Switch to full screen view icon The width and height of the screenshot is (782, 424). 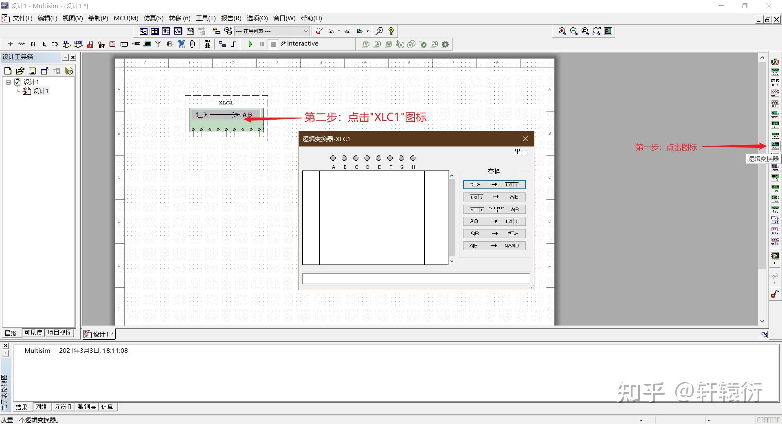click(608, 31)
